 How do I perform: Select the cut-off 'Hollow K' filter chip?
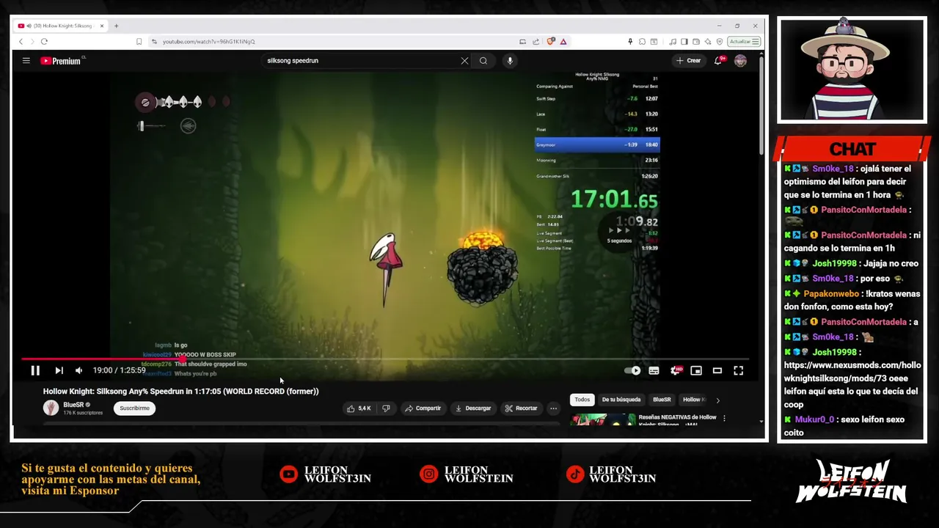click(x=693, y=400)
